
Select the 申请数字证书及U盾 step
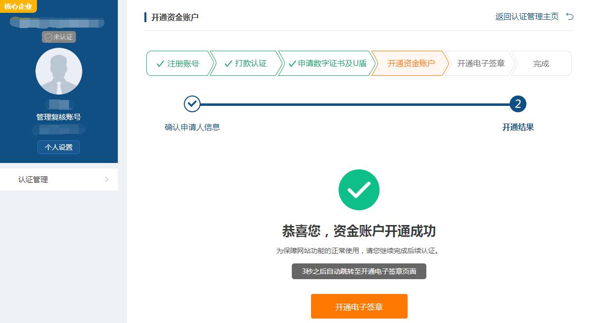[327, 63]
